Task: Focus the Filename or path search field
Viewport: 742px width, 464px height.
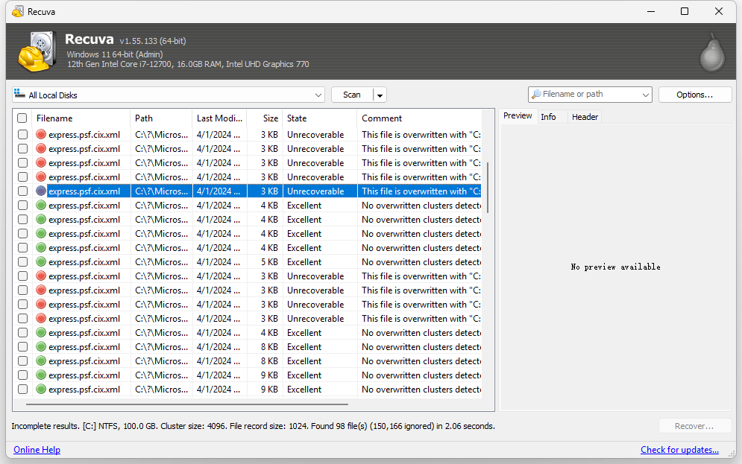Action: (x=590, y=95)
